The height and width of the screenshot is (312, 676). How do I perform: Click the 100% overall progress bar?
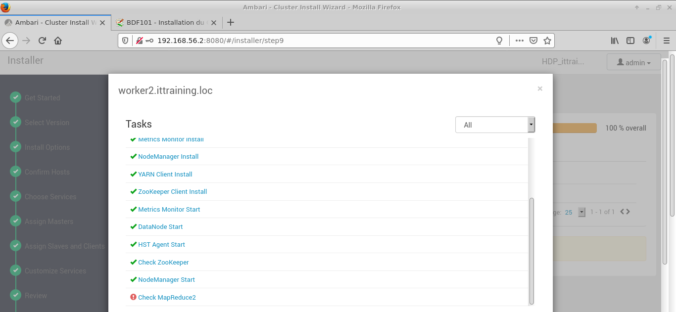(575, 128)
